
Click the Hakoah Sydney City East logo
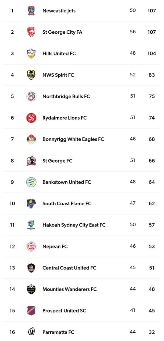click(x=31, y=225)
